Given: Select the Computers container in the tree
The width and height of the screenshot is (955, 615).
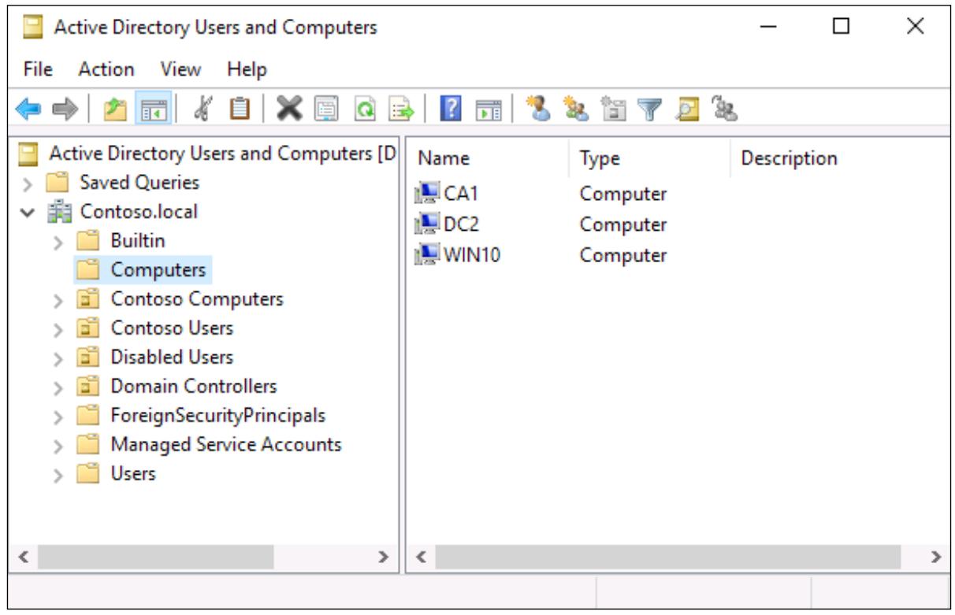Looking at the screenshot, I should pyautogui.click(x=158, y=270).
